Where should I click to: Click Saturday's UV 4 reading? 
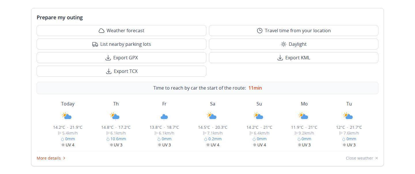pyautogui.click(x=215, y=145)
